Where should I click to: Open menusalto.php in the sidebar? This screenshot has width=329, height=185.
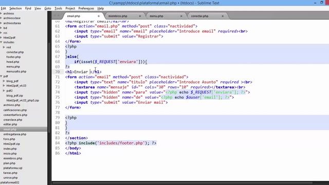pyautogui.click(x=16, y=71)
